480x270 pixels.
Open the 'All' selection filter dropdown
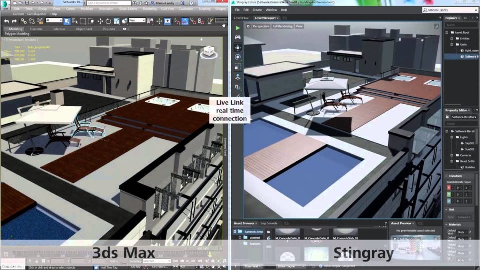pos(54,20)
